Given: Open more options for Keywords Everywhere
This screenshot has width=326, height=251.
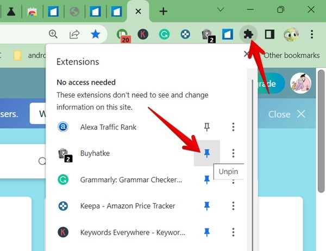Looking at the screenshot, I should pyautogui.click(x=233, y=233).
